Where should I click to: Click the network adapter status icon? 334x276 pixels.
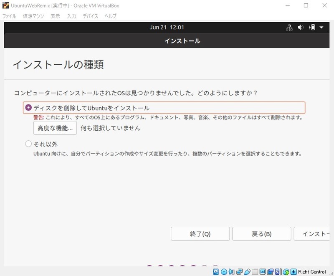point(239,272)
